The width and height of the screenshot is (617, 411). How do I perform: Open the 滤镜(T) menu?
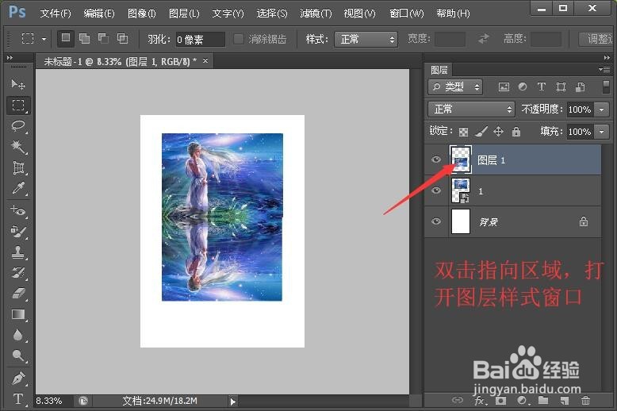(x=316, y=13)
